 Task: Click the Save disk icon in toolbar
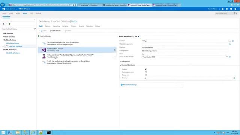coord(42,31)
